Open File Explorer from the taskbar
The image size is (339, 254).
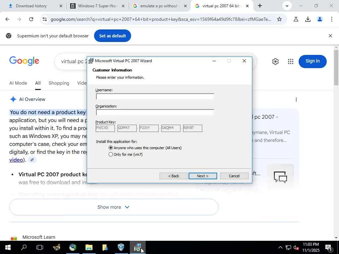89,247
